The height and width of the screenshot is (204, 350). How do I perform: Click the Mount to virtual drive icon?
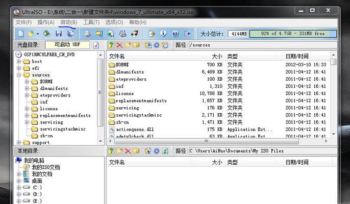coord(122,34)
